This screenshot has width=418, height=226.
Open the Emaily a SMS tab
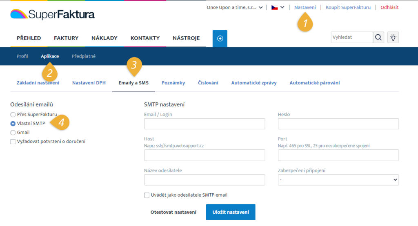click(133, 83)
